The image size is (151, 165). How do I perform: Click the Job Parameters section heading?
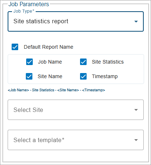point(29,4)
